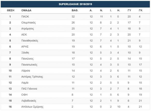151x111 pixels.
Task: Open the Ατρόμητος team entry
Action: pyautogui.click(x=28, y=28)
